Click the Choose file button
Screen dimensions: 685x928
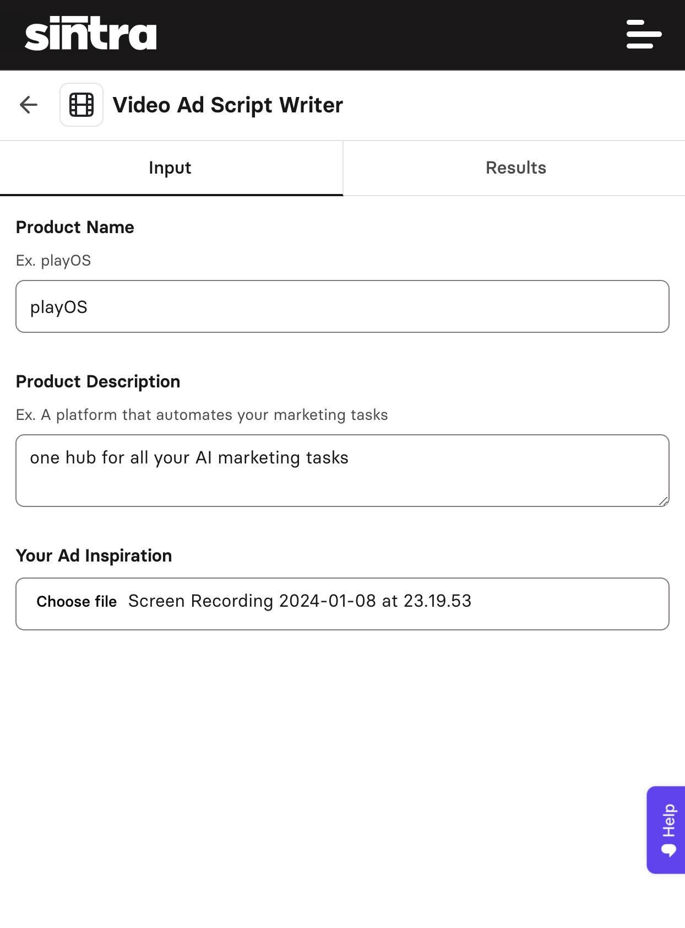77,602
